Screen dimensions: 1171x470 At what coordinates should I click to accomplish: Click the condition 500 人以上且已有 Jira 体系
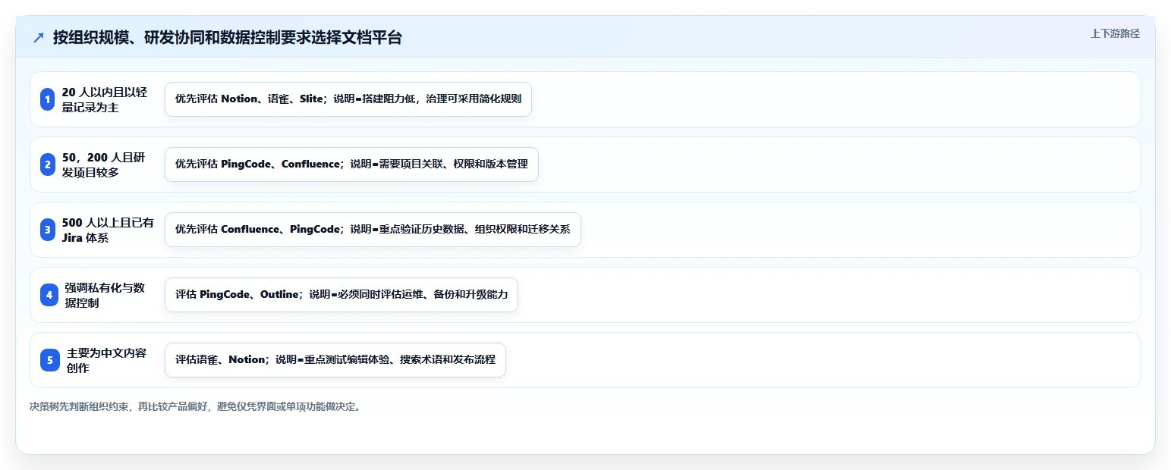[x=108, y=230]
